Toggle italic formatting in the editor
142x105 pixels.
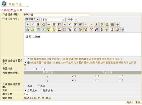33,24
